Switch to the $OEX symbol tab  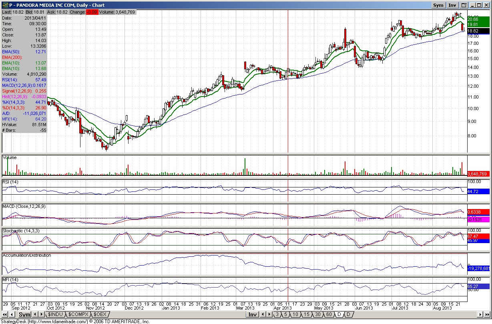coord(100,314)
